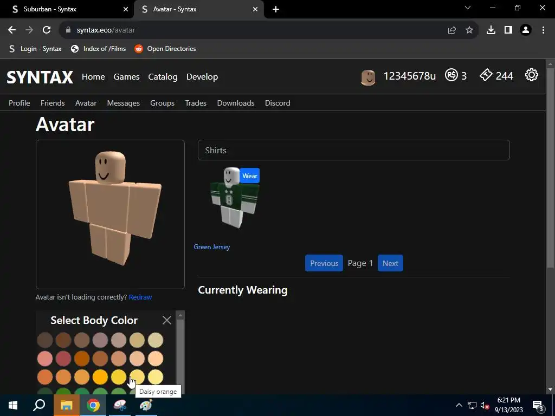Open Discord link in sub navigation
Image resolution: width=555 pixels, height=416 pixels.
(x=277, y=103)
